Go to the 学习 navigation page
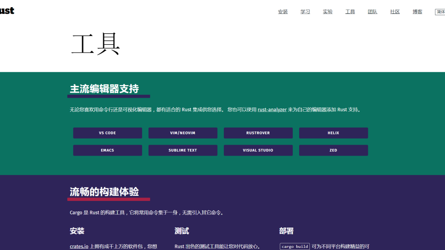Screen dimensions: 445x250 tap(305, 11)
